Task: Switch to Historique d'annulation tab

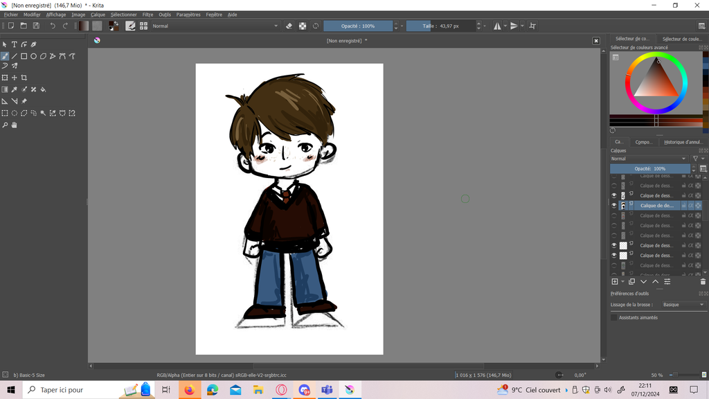Action: click(x=683, y=142)
